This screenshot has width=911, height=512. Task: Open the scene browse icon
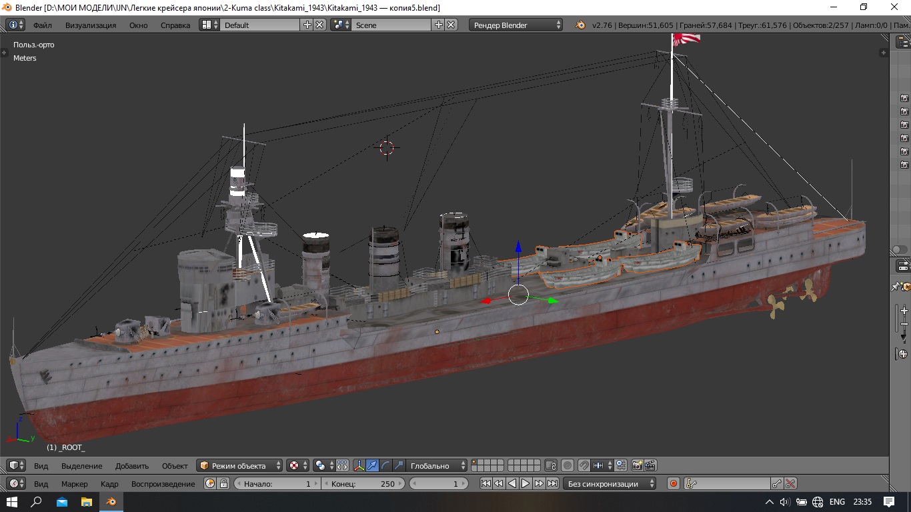341,25
